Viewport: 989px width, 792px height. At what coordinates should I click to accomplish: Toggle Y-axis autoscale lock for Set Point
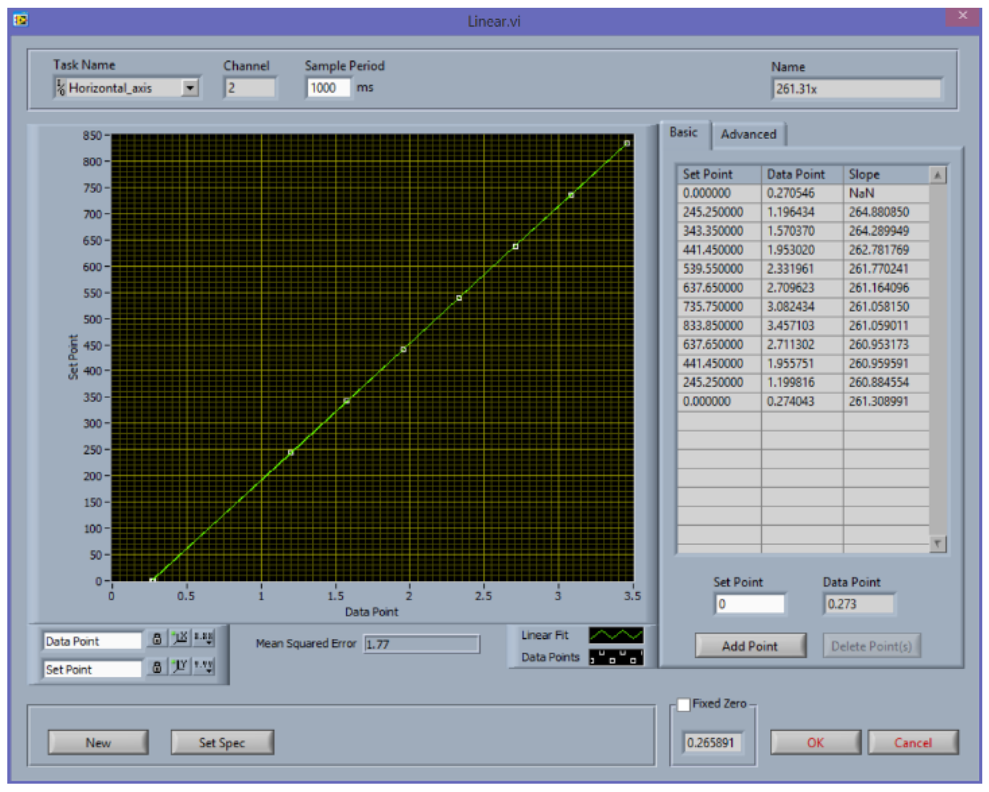click(x=157, y=666)
